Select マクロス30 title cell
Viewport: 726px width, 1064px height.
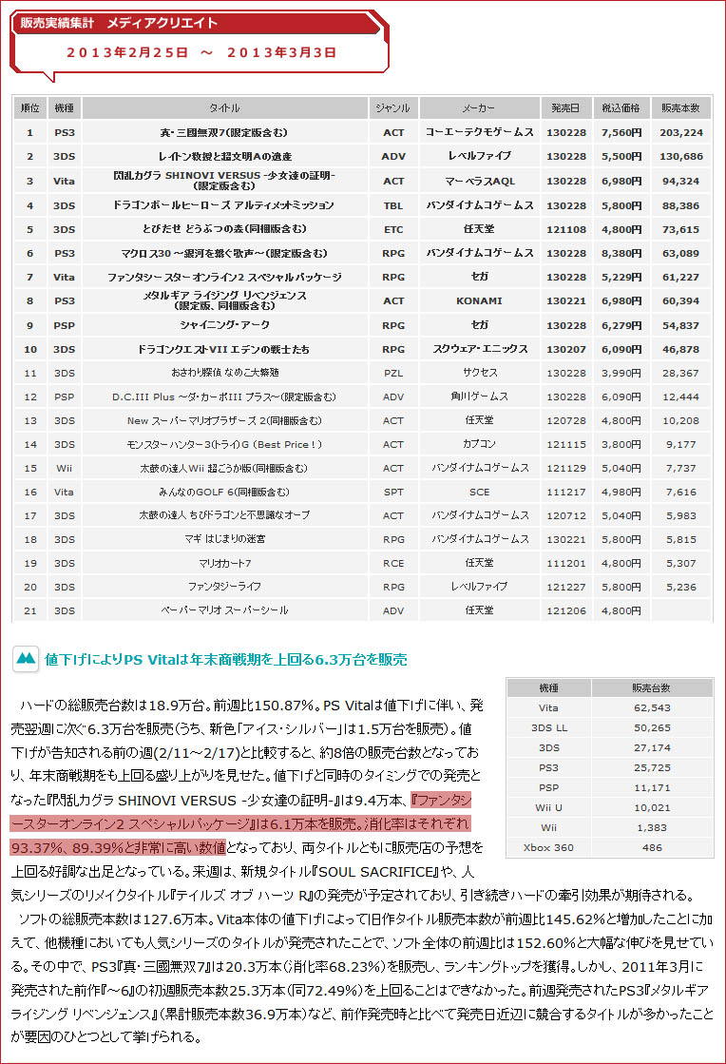tap(224, 253)
